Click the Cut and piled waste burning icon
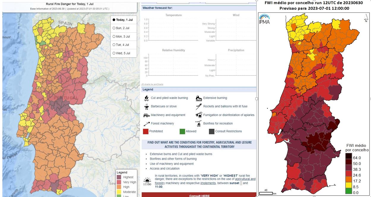 coord(146,98)
